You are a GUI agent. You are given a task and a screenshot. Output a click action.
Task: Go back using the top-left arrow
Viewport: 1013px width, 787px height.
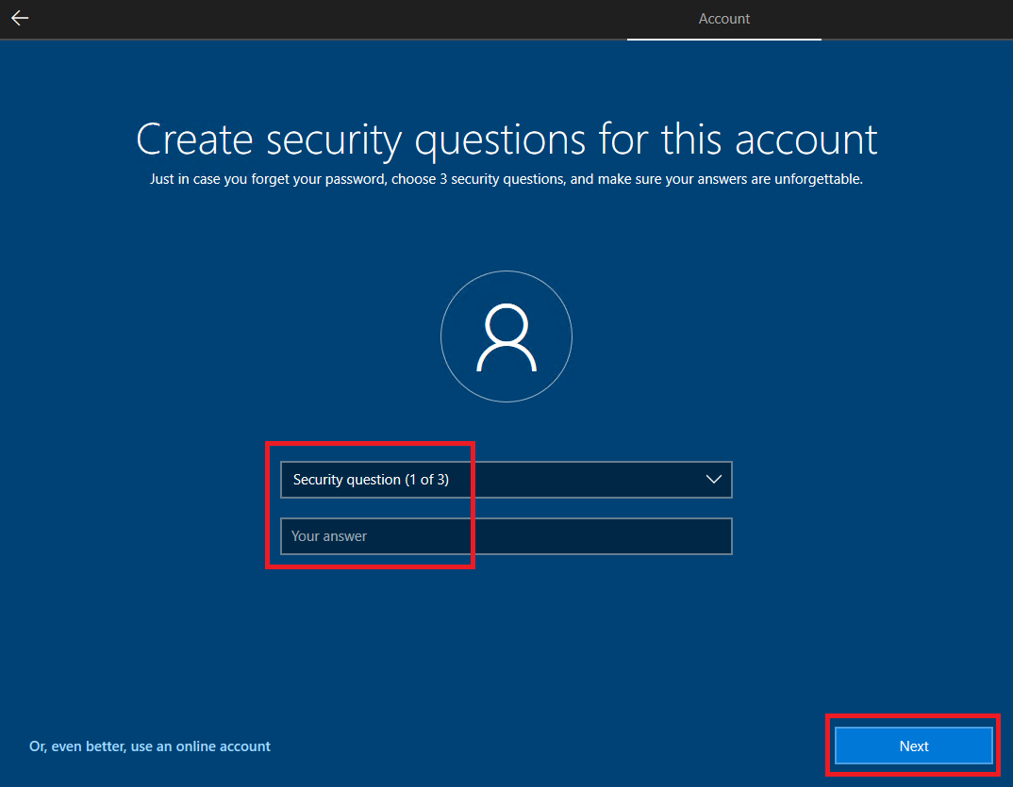[x=20, y=19]
